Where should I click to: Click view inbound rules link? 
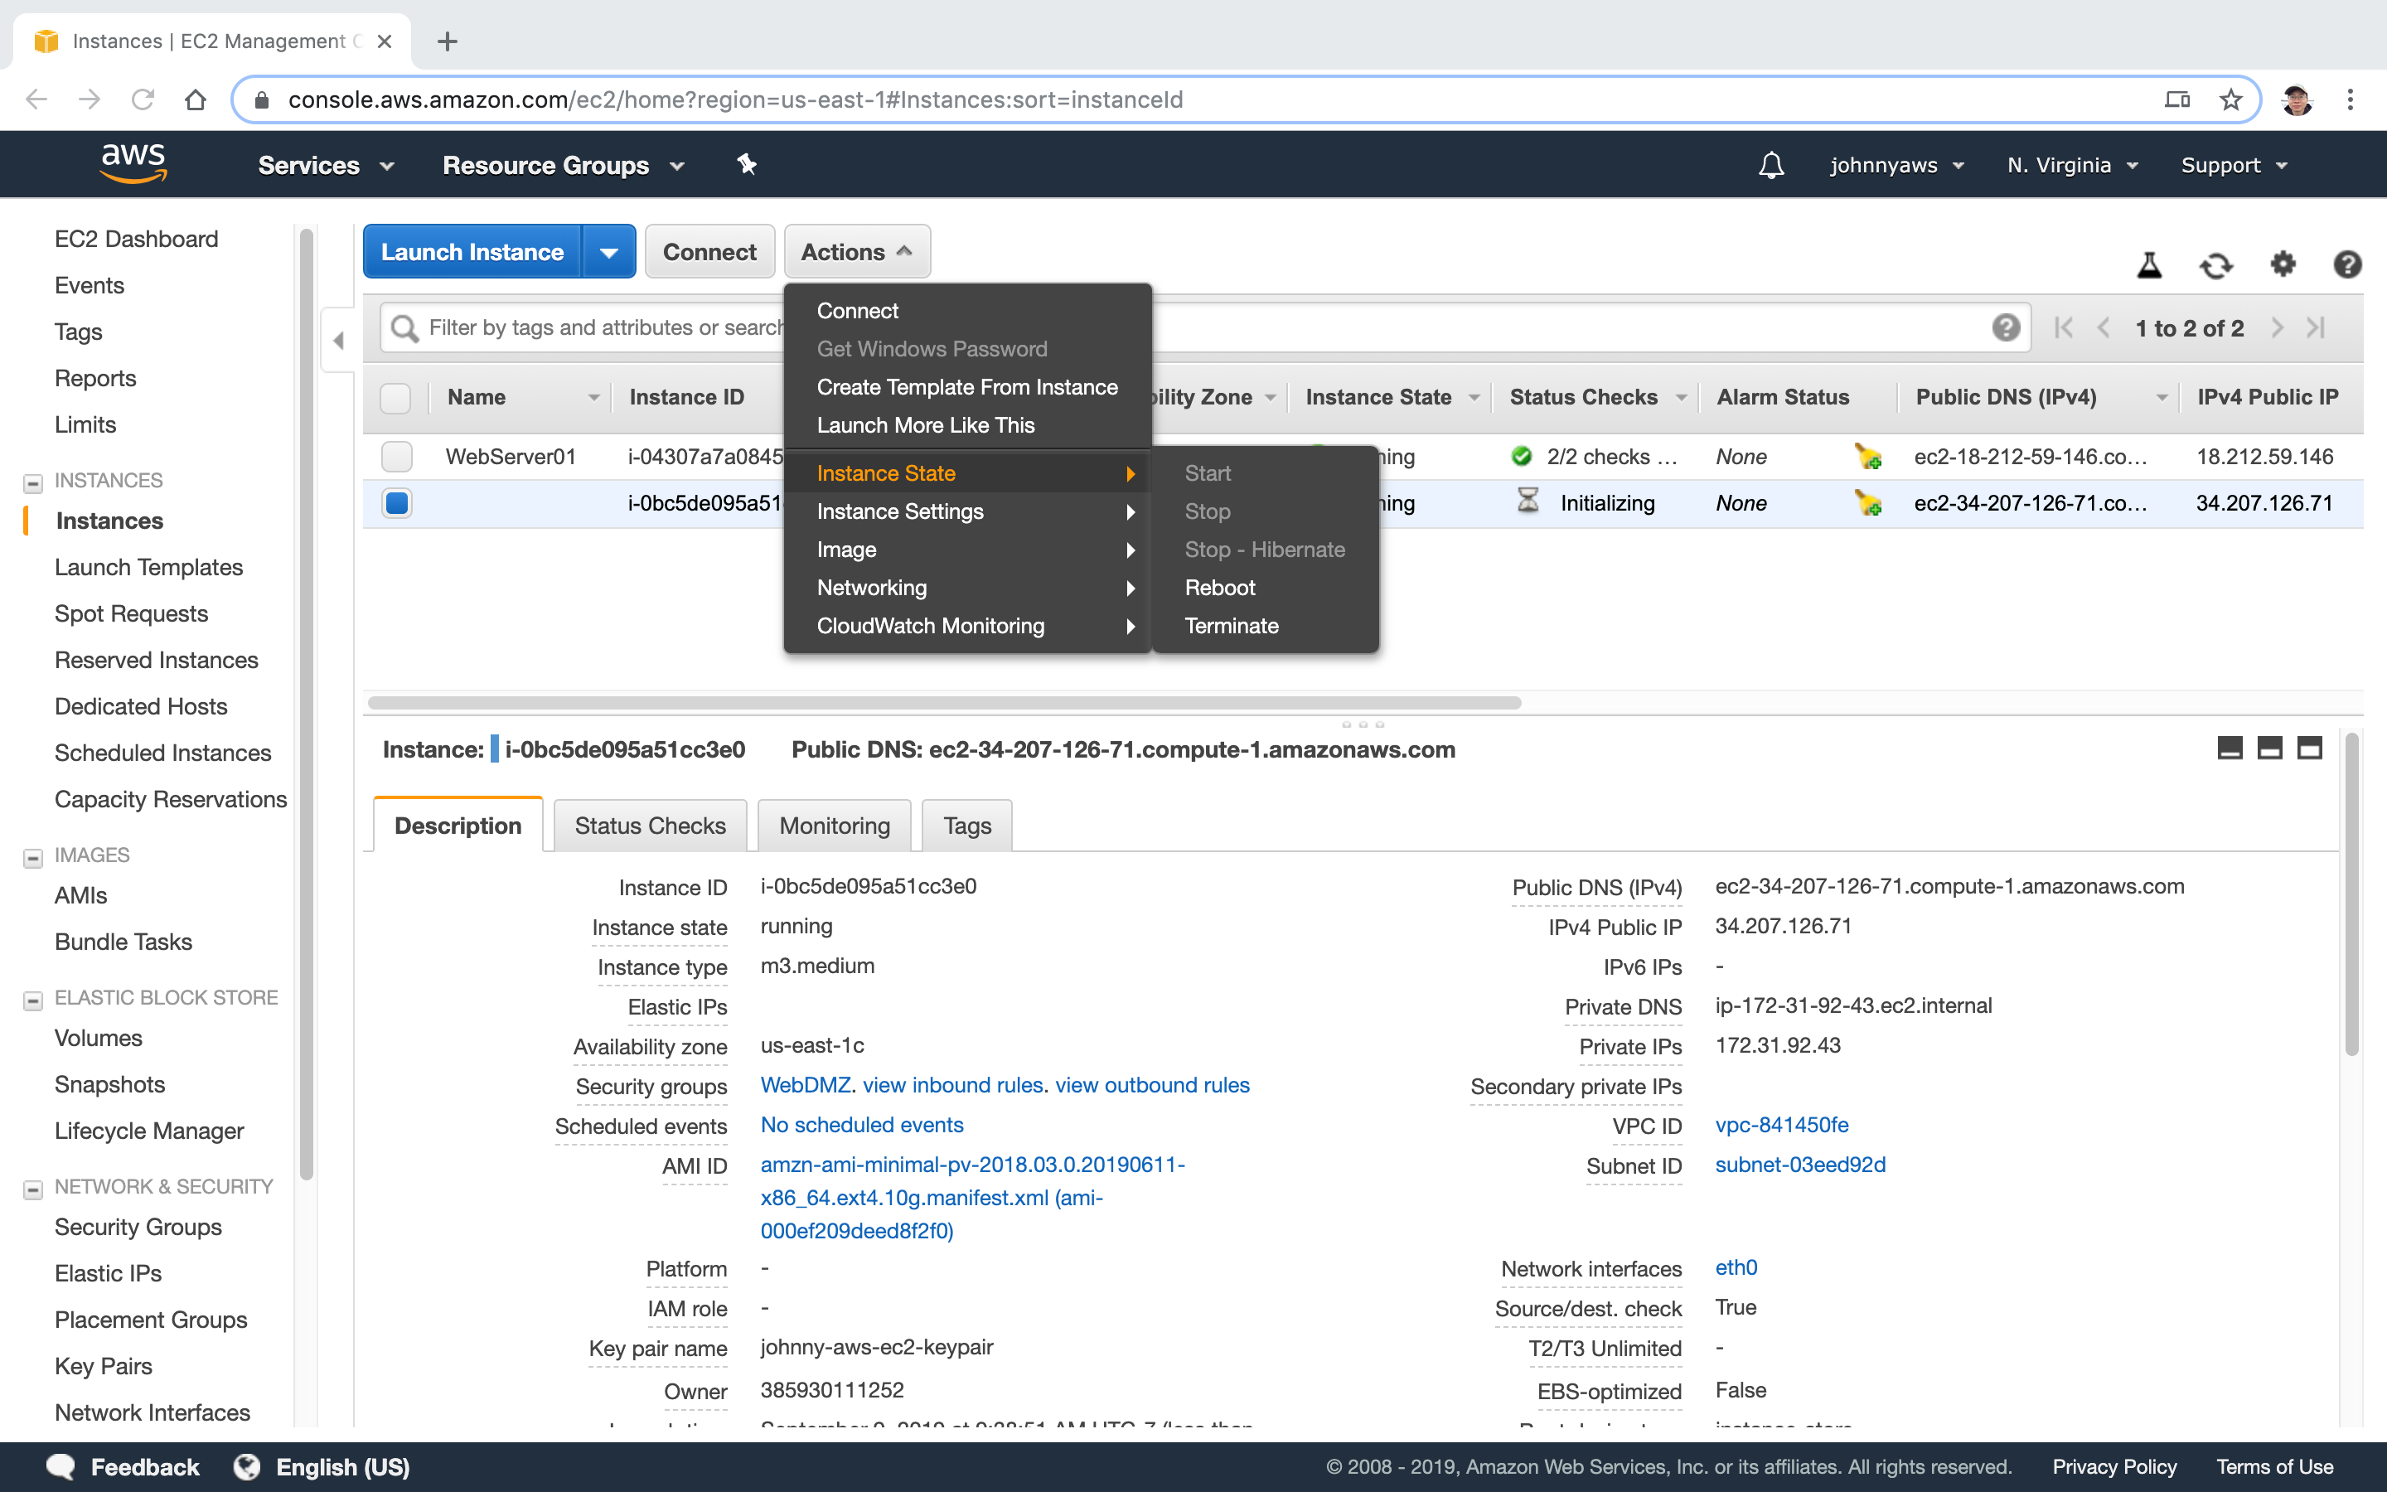point(953,1084)
